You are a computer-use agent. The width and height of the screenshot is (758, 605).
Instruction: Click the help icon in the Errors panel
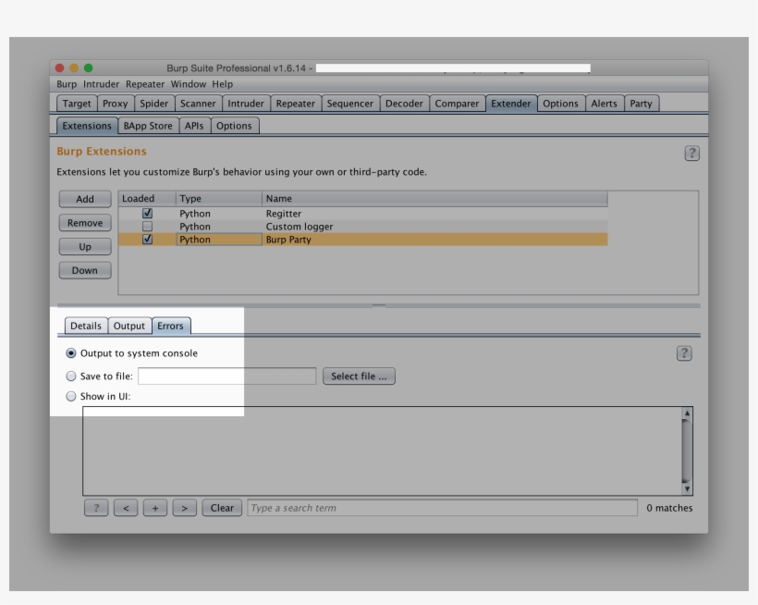(x=684, y=353)
